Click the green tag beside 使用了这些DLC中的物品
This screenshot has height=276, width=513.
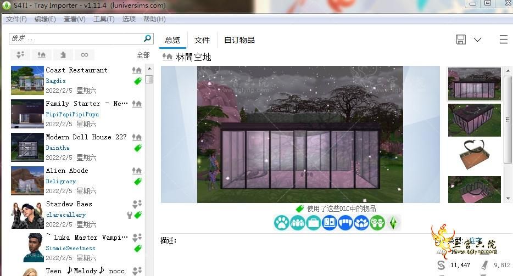tap(300, 209)
